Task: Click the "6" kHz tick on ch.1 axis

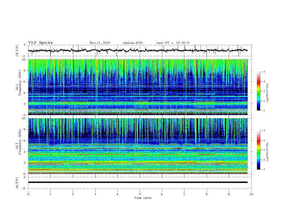Action: tap(25, 82)
